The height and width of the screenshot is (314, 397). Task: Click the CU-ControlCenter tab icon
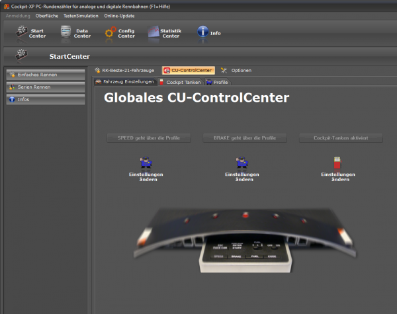point(167,71)
